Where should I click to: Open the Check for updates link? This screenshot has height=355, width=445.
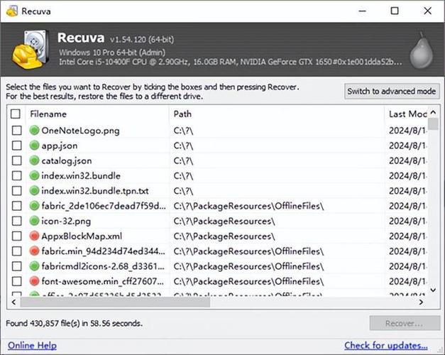[x=386, y=345]
